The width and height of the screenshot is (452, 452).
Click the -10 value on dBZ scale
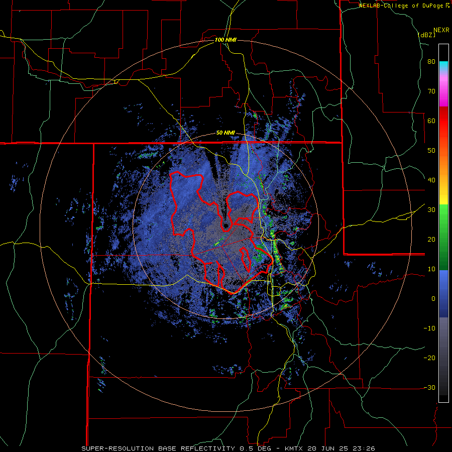(429, 328)
